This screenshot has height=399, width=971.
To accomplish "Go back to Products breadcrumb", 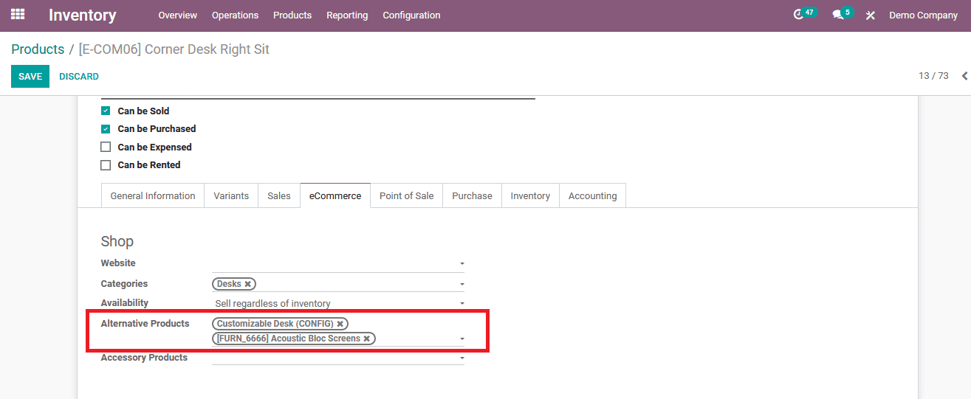I will point(38,49).
